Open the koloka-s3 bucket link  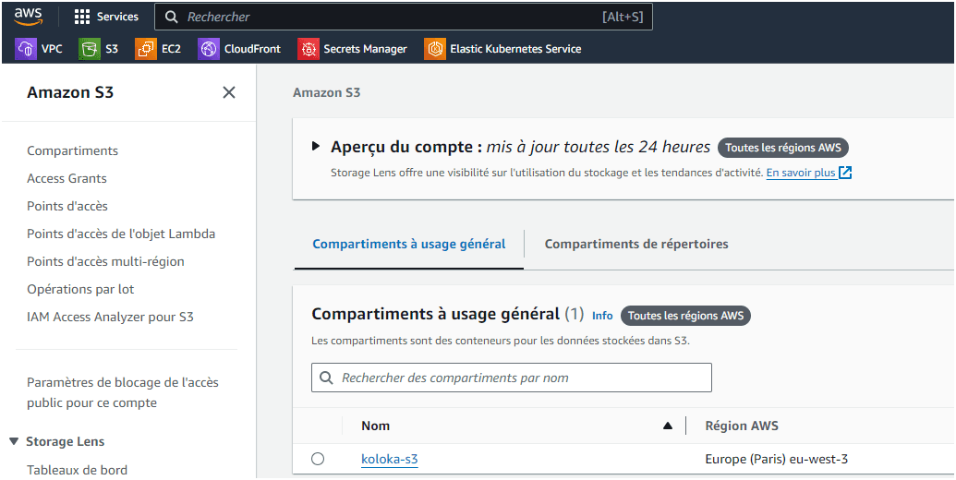point(390,460)
